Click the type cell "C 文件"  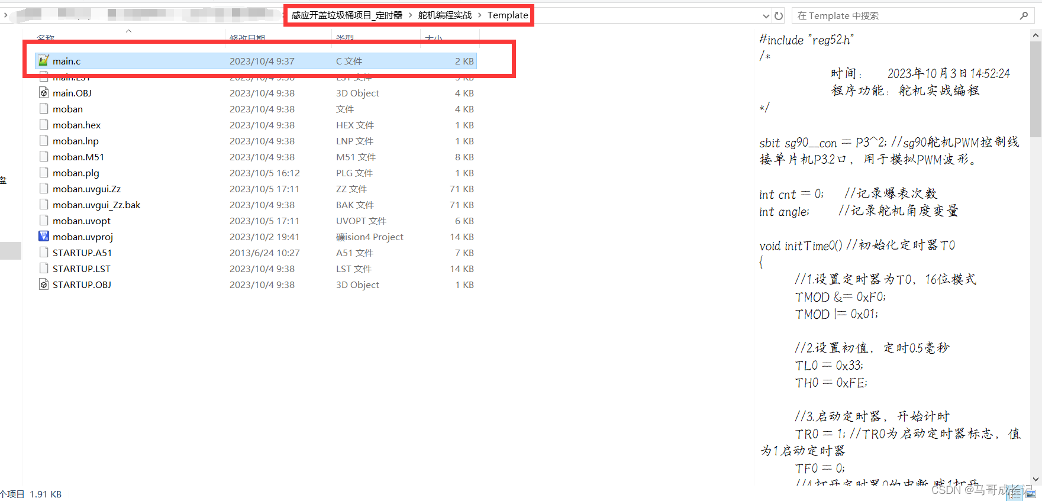(x=349, y=61)
